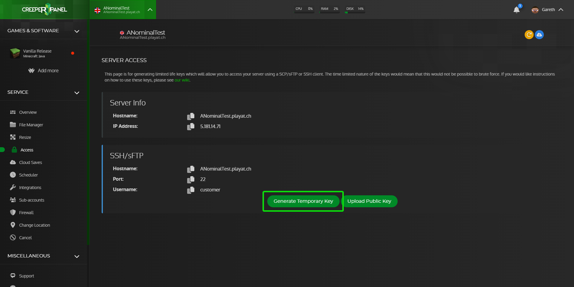Click the Overview grid icon
The height and width of the screenshot is (287, 574).
(x=13, y=112)
